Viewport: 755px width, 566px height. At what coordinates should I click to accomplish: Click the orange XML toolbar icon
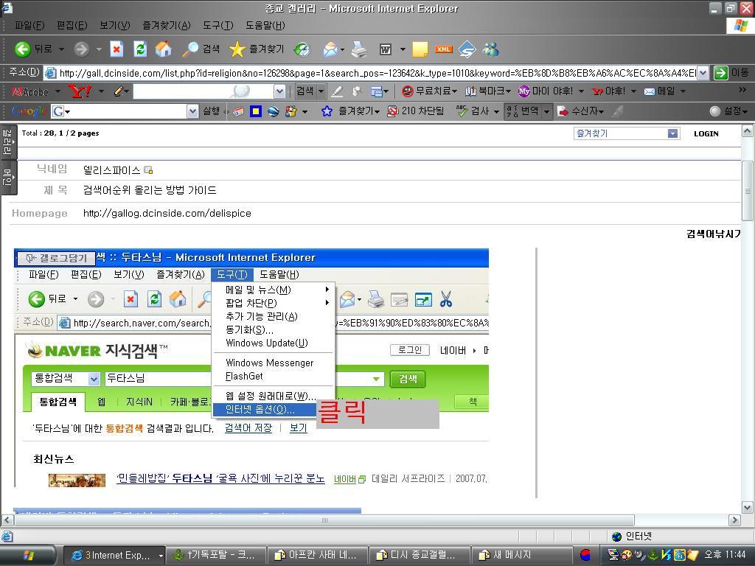pyautogui.click(x=443, y=49)
